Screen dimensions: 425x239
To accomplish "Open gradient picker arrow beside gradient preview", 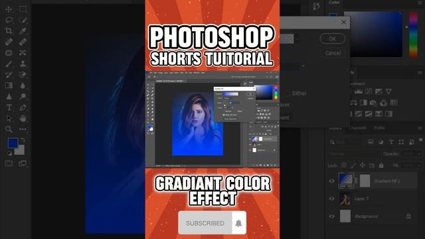I will [297, 39].
